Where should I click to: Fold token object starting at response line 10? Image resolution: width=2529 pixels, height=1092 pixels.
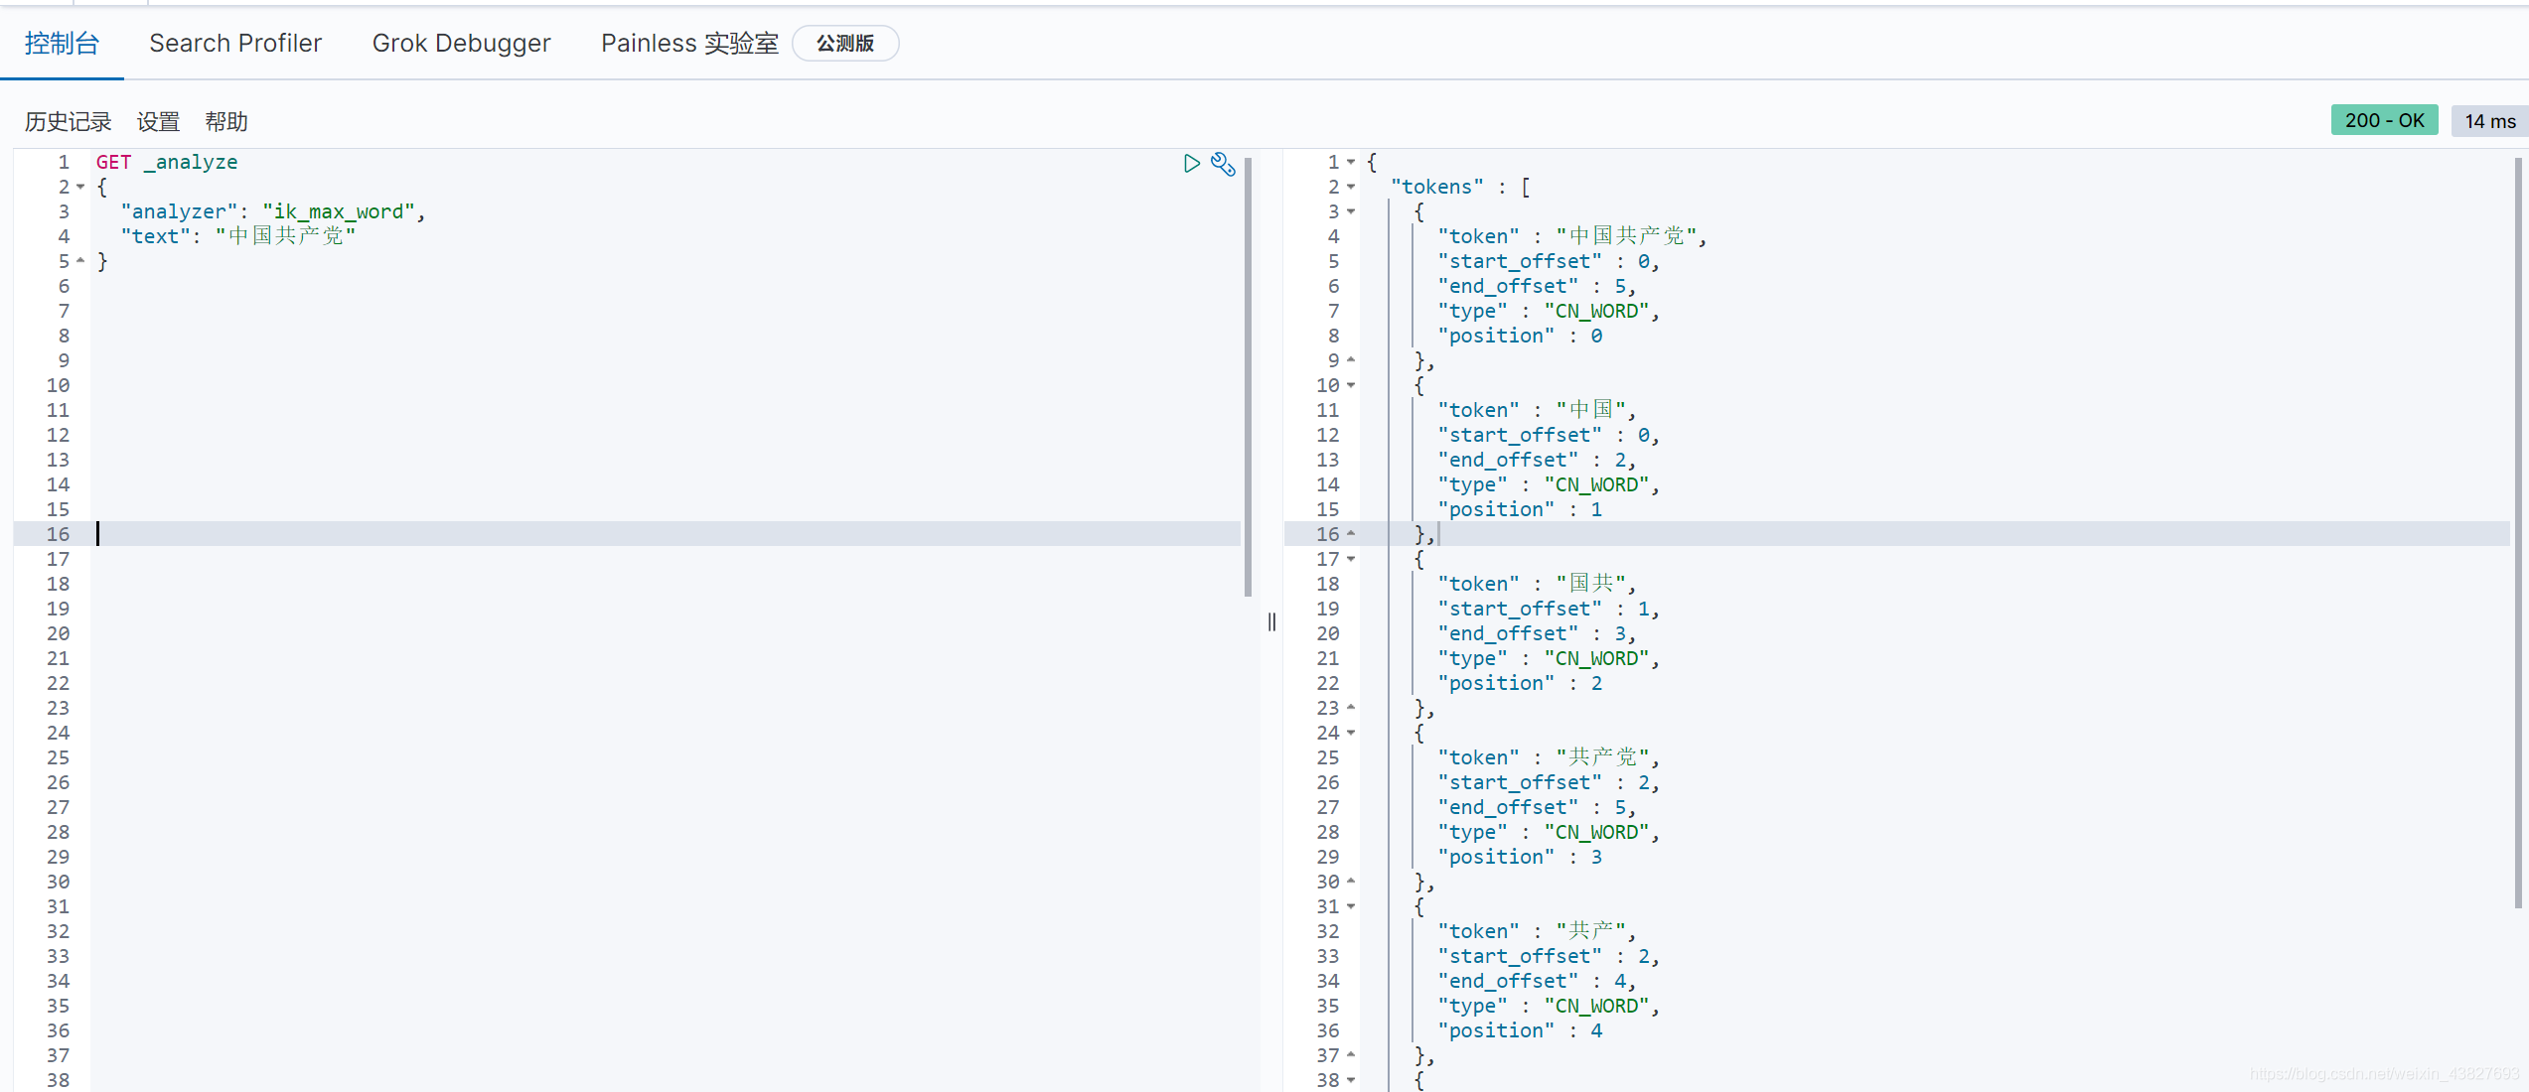(x=1351, y=385)
